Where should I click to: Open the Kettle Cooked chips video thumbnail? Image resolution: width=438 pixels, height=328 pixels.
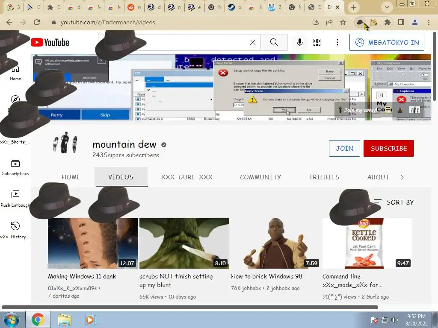pyautogui.click(x=367, y=243)
